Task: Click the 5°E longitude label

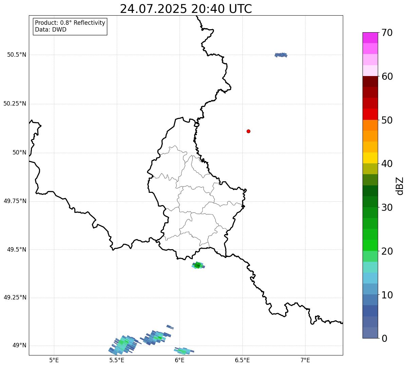Action: click(x=54, y=360)
